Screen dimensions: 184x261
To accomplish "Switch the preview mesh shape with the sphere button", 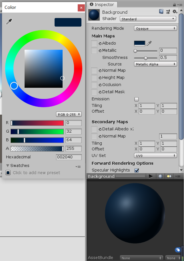I will pyautogui.click(x=160, y=176).
